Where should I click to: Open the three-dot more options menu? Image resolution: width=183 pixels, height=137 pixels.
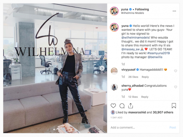[174, 11]
